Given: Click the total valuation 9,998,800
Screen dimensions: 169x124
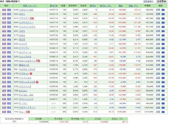Looking at the screenshot, I should [x=44, y=122].
